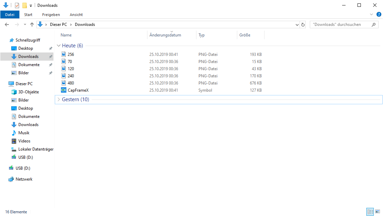Click pin icon next to Dokumente
Screen dimensions: 383x216
[51, 65]
